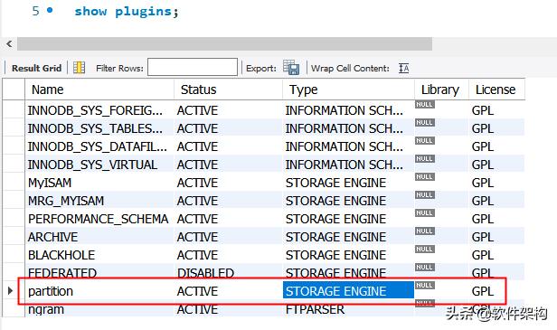
Task: Click line number 5 in the editor gutter
Action: tap(35, 11)
